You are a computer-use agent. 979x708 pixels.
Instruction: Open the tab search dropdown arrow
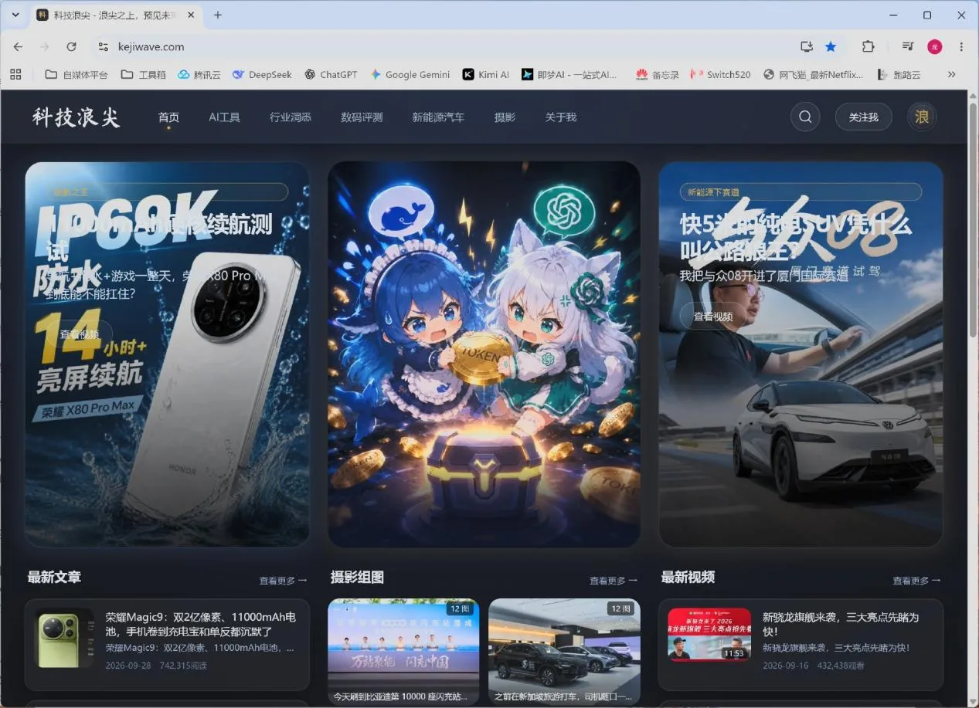click(15, 15)
